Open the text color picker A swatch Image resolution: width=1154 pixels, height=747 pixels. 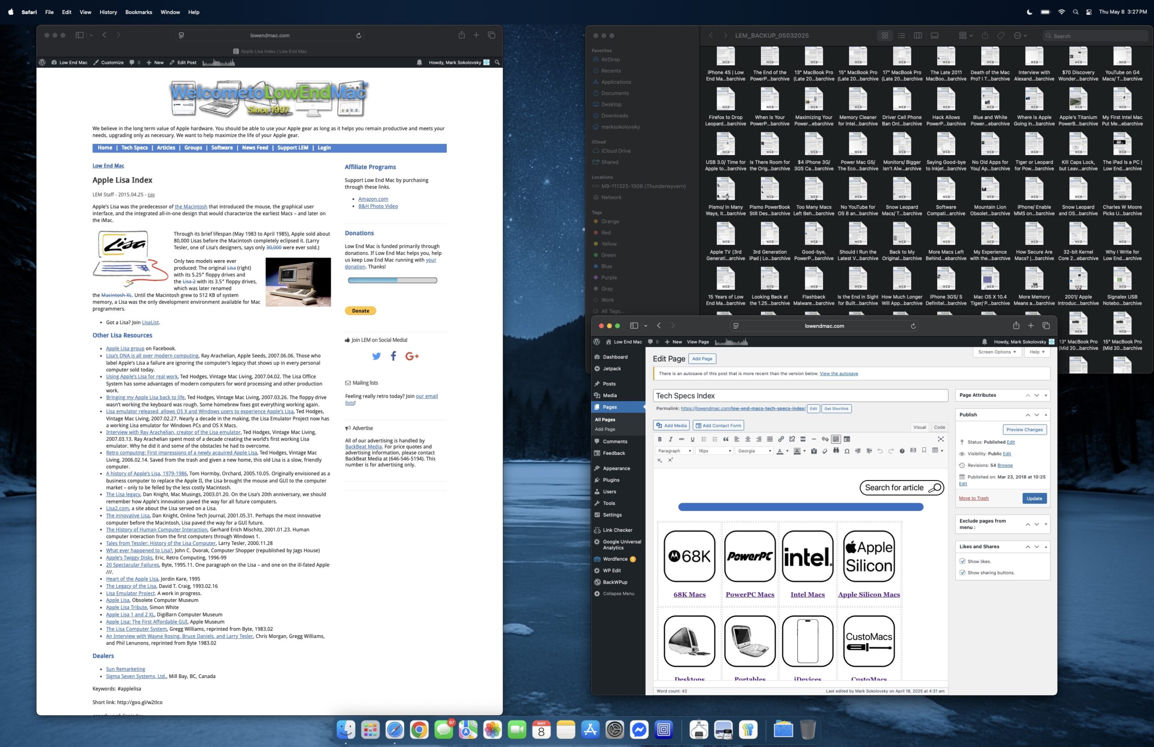(780, 451)
